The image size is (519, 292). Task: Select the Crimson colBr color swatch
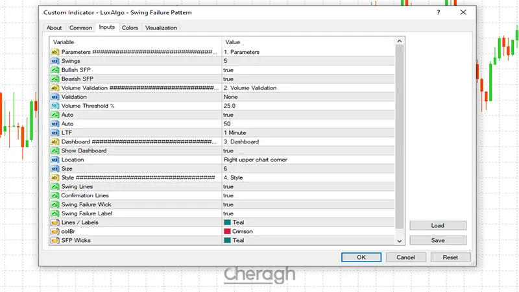[x=227, y=231]
